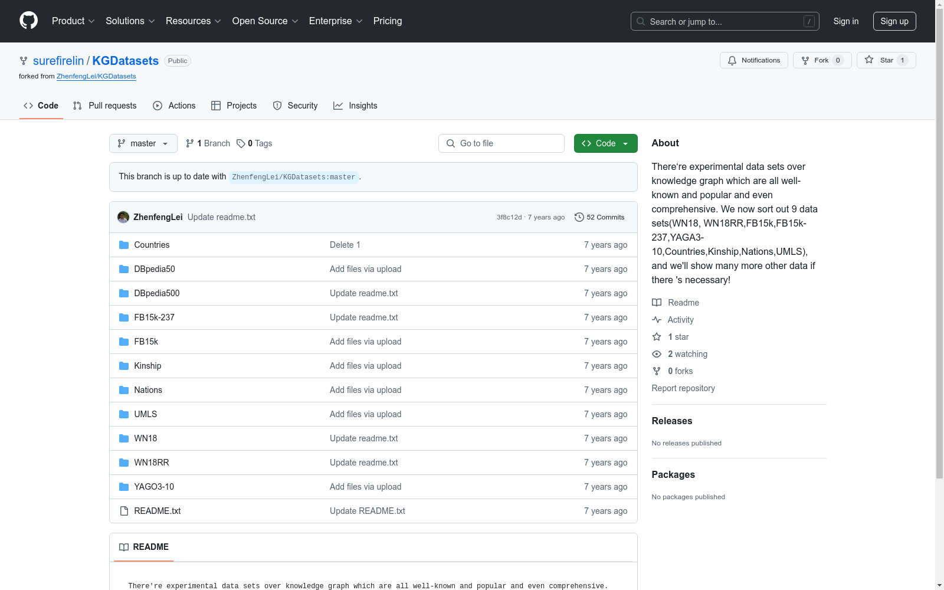Click the 'Delete 1' commit message
944x590 pixels.
(x=345, y=245)
